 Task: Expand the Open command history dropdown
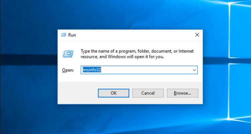194,70
